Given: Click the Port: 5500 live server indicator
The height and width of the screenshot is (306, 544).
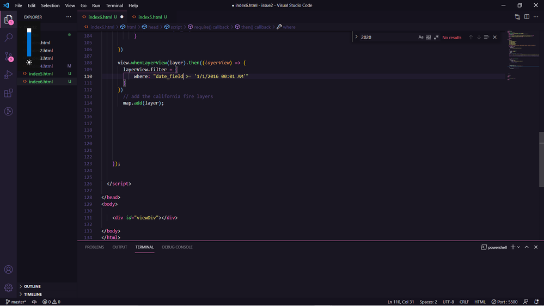Looking at the screenshot, I should [504, 302].
